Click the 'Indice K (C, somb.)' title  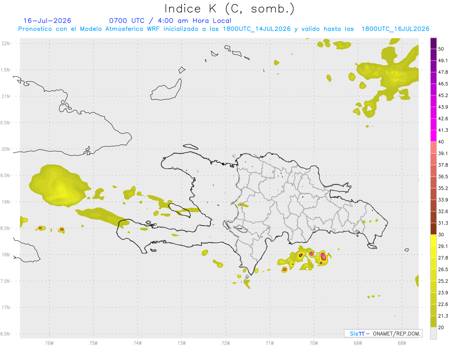[230, 9]
